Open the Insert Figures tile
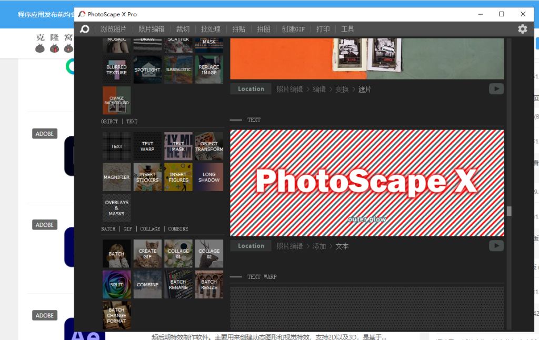Screen dimensions: 539x340 click(x=178, y=177)
